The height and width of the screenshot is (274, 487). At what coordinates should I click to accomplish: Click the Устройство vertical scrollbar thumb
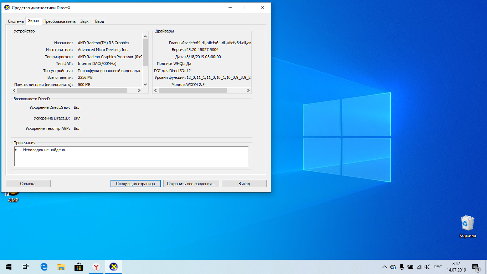point(145,52)
